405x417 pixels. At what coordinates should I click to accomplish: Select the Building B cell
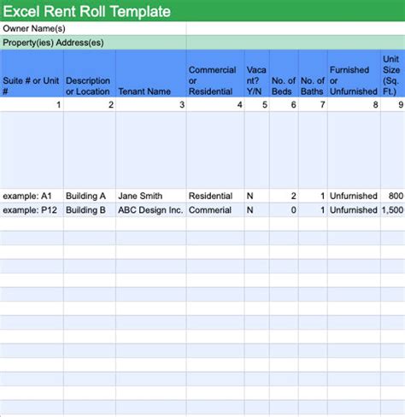90,210
